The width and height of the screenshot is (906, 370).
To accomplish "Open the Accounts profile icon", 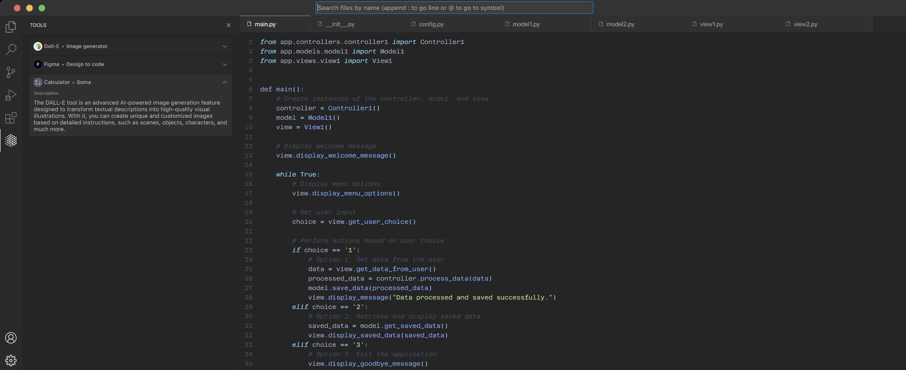I will 11,338.
